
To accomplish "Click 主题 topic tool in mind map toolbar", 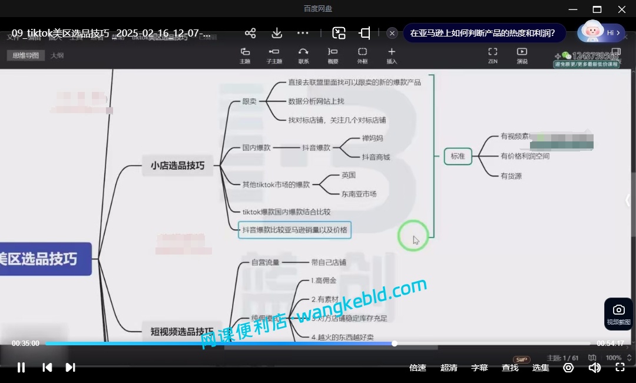I will pyautogui.click(x=245, y=55).
